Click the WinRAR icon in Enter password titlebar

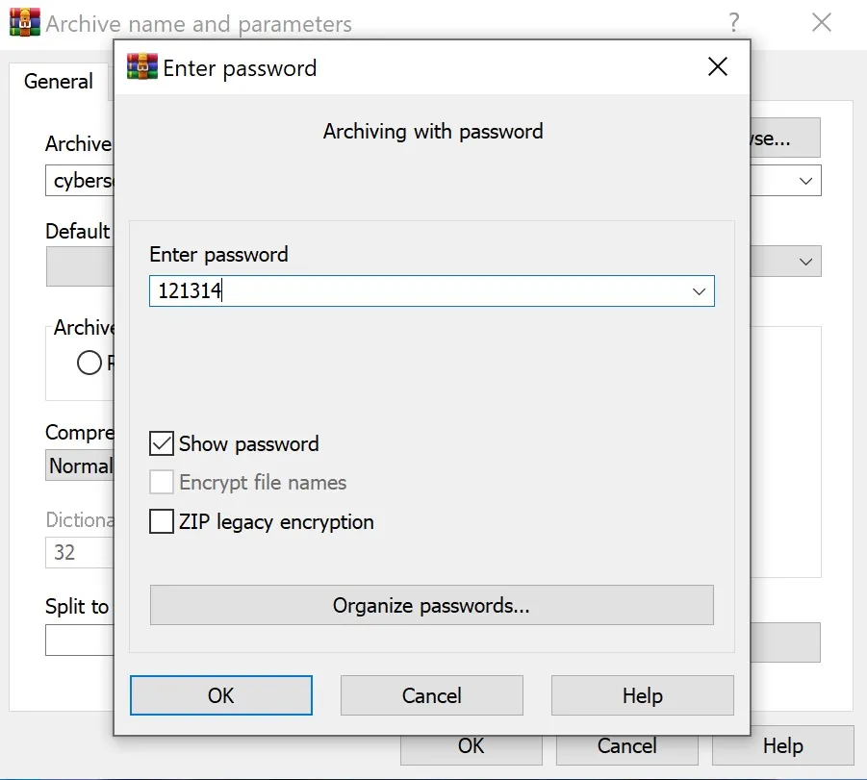pyautogui.click(x=142, y=67)
